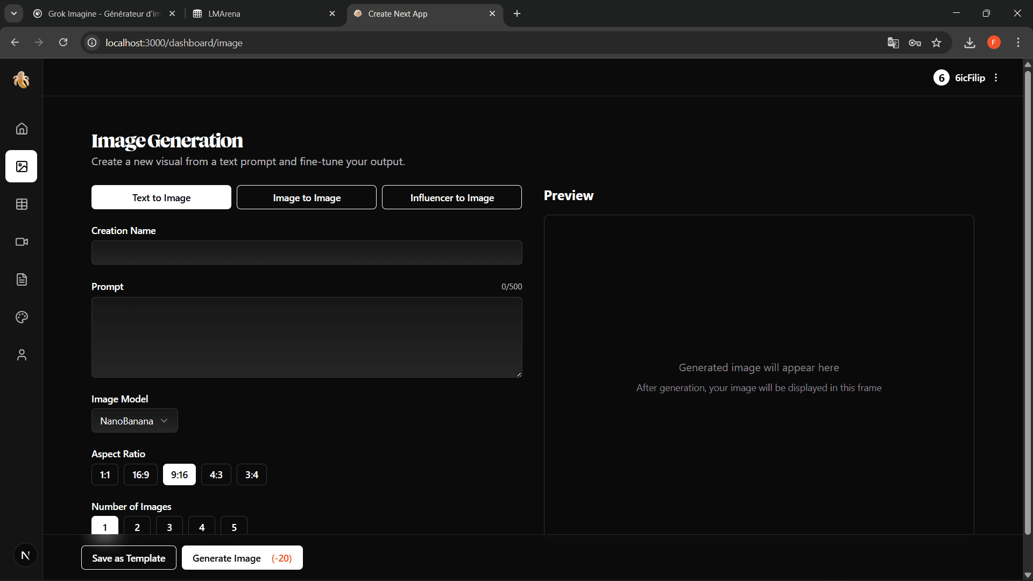Screen dimensions: 1033x581
Task: Click Save as Template button
Action: tap(129, 558)
